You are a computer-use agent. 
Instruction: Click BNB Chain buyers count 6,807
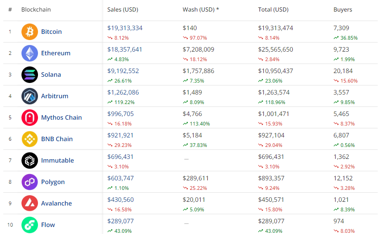pos(341,135)
